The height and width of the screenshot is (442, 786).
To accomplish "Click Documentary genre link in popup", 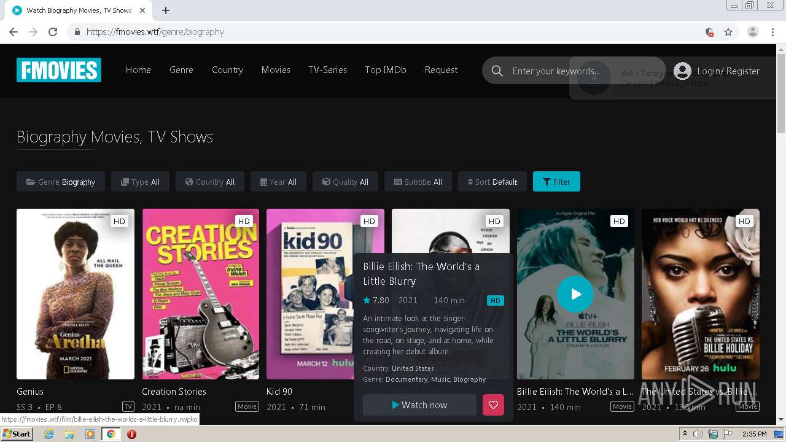I will 407,379.
